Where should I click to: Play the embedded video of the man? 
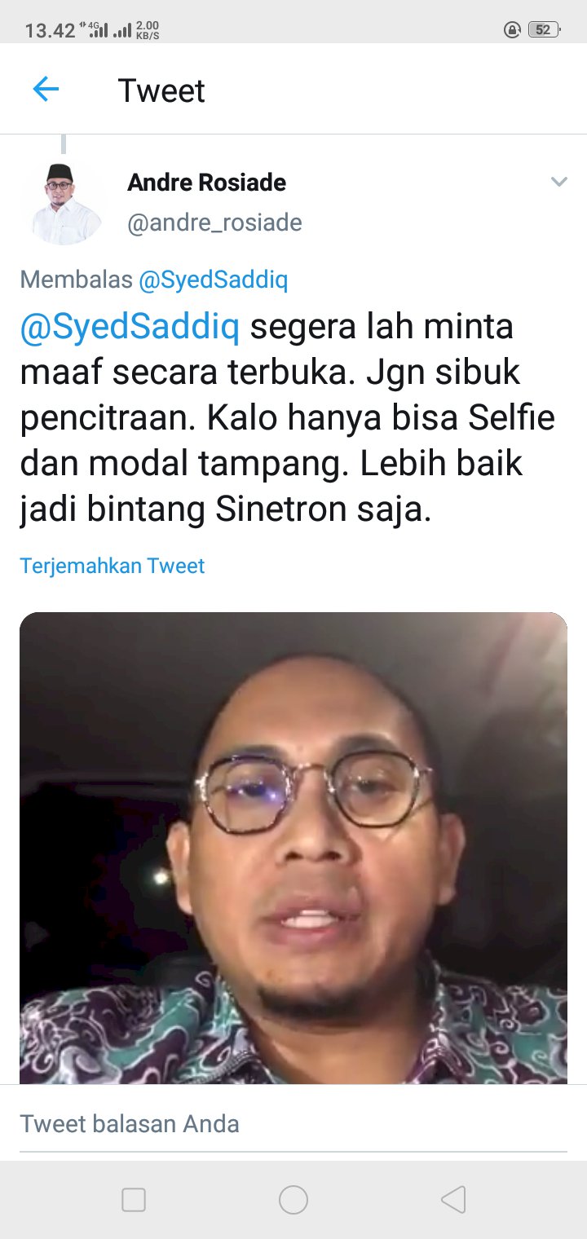tap(293, 848)
